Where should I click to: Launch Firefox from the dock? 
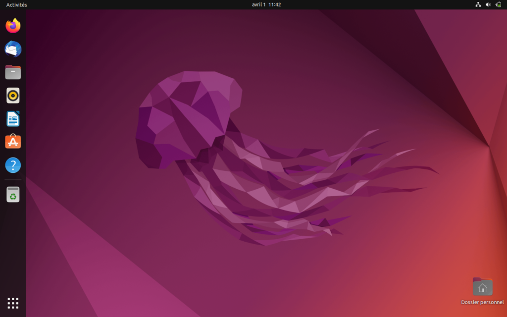coord(13,26)
